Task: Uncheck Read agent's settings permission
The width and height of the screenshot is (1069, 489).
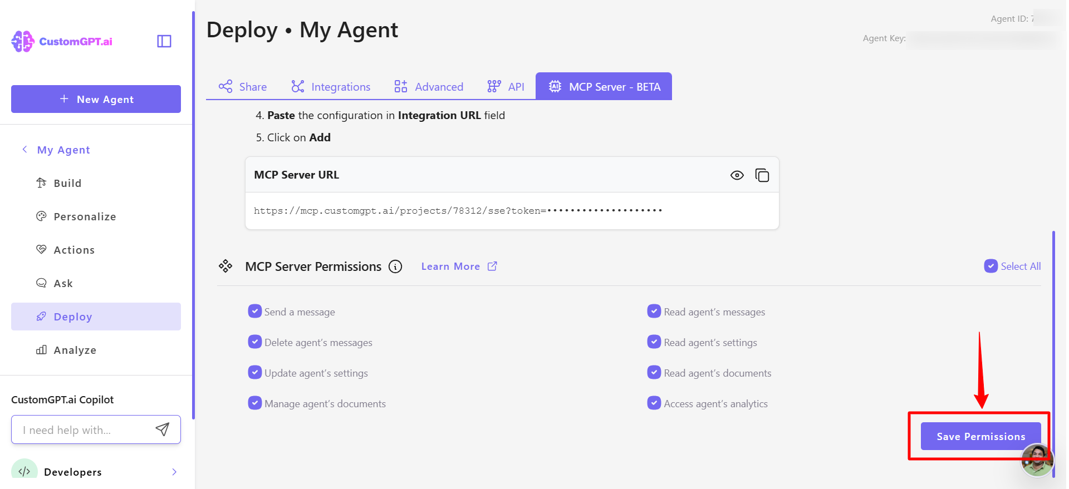Action: point(654,342)
